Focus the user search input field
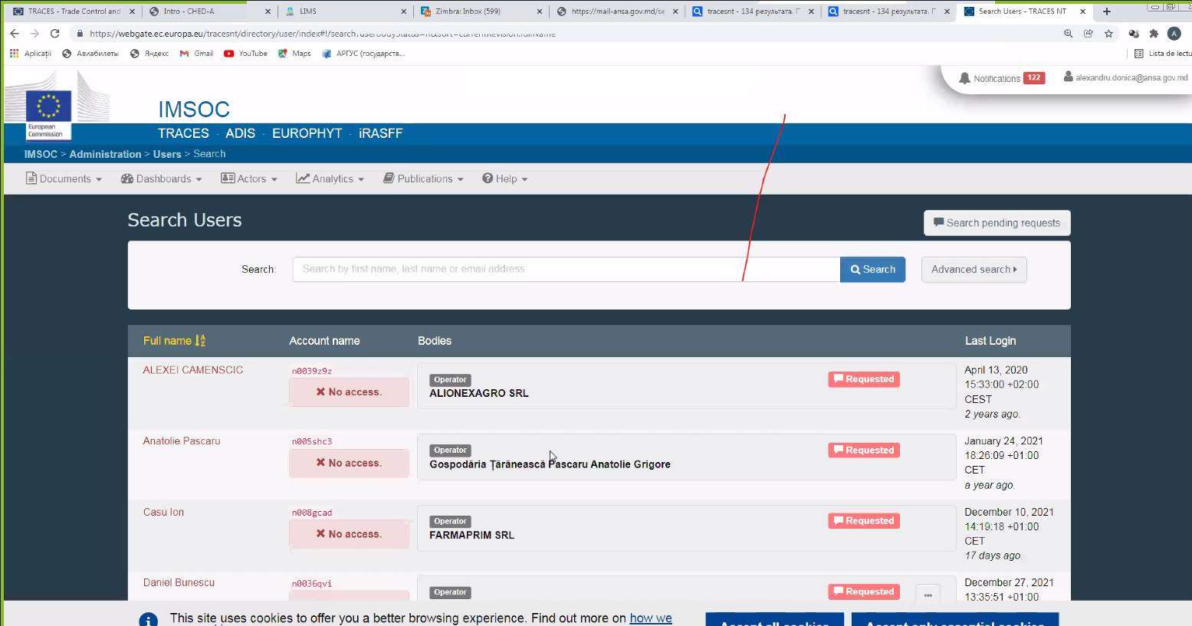This screenshot has height=626, width=1192. [x=566, y=269]
